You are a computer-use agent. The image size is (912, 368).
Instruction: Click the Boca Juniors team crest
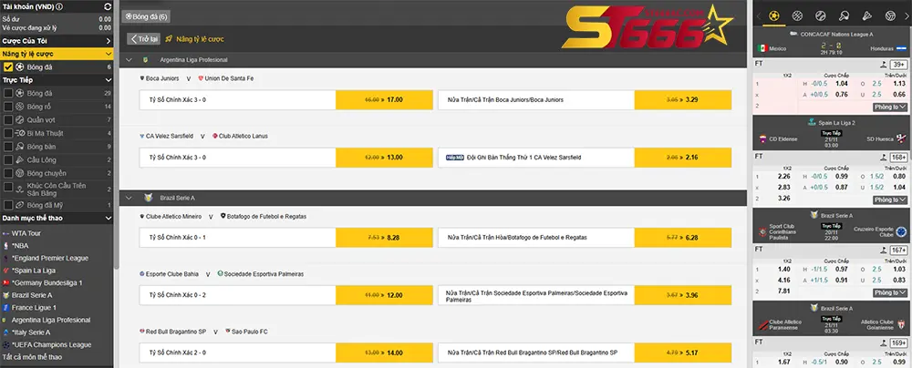[x=142, y=78]
